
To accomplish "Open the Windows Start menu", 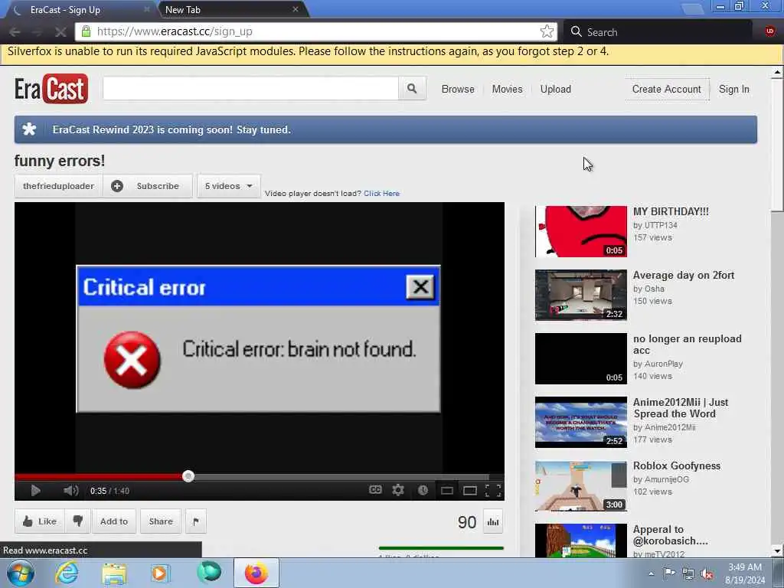I will [x=20, y=573].
